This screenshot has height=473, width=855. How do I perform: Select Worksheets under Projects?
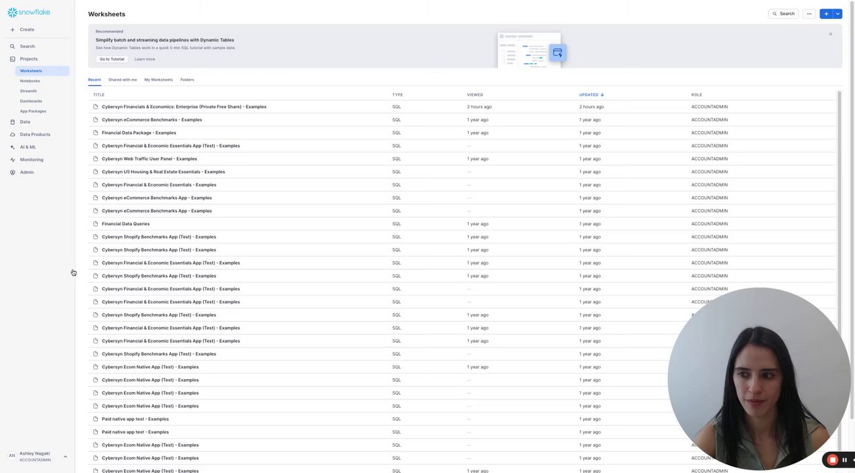[x=42, y=71]
